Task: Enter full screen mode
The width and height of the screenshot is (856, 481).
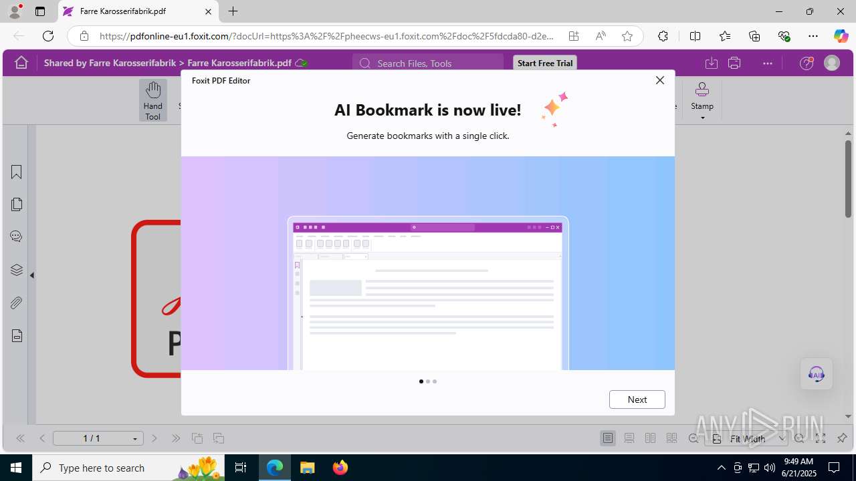Action: pyautogui.click(x=821, y=438)
